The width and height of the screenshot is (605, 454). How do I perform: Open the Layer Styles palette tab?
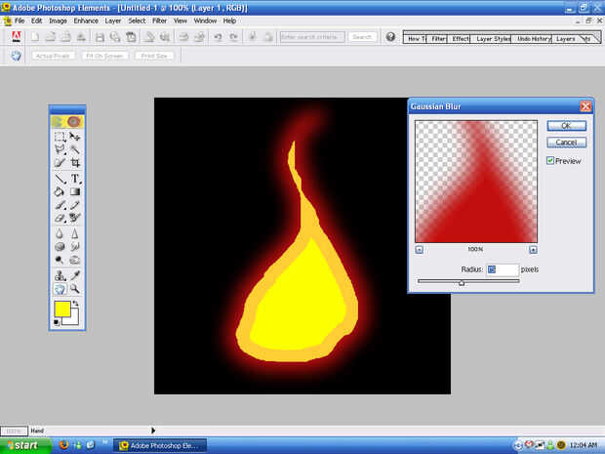(x=493, y=39)
